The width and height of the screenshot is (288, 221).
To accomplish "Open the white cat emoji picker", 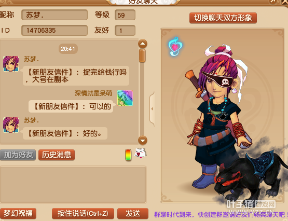I will coord(140,153).
